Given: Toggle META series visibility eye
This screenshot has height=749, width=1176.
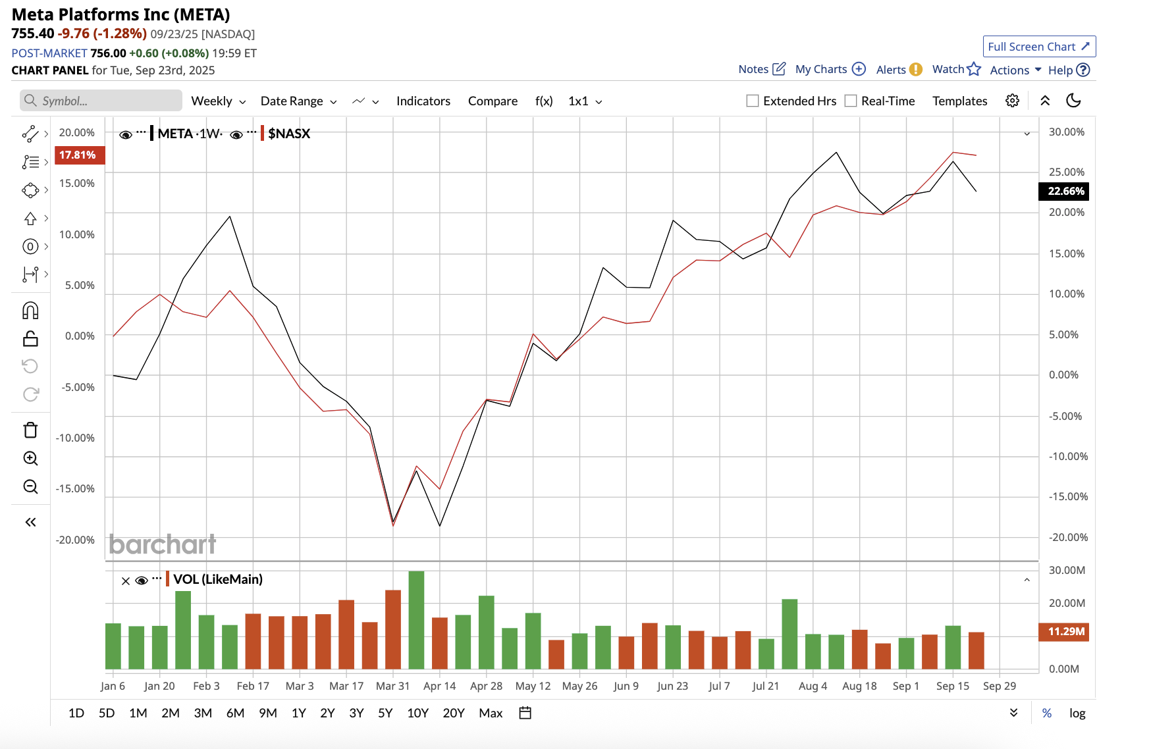Looking at the screenshot, I should click(126, 134).
